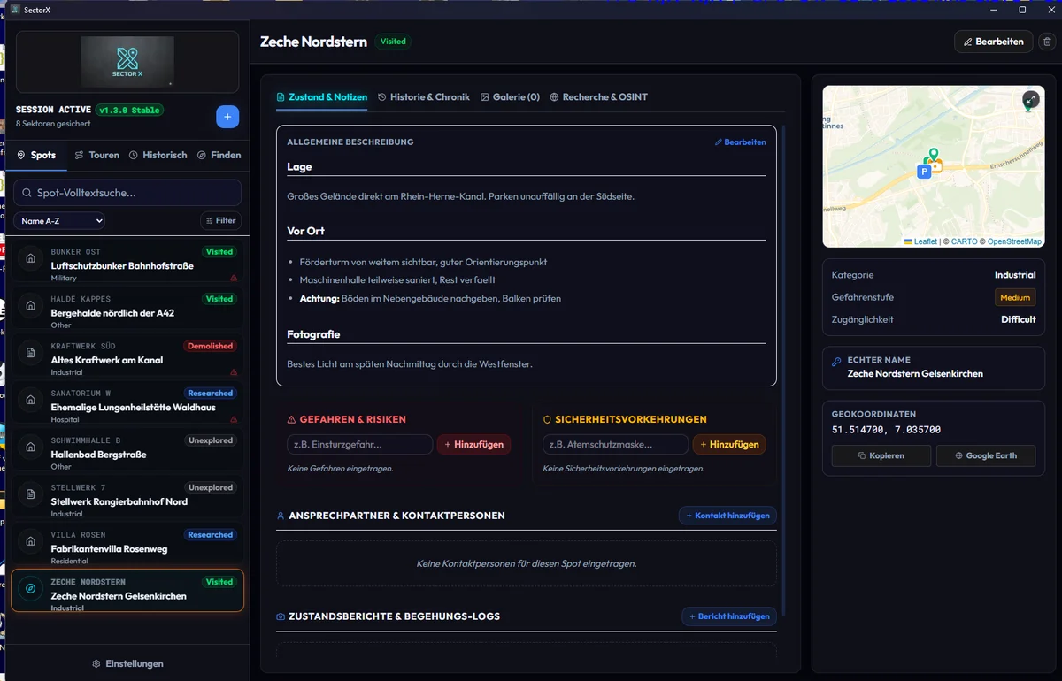Expand the map with the fullscreen icon
1062x681 pixels.
[1030, 99]
